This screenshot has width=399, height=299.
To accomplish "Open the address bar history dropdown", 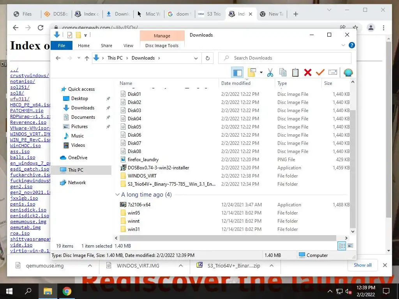I will (196, 58).
